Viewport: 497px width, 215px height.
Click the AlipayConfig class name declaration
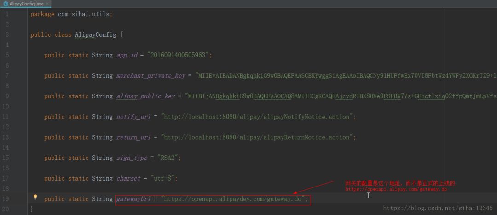pos(95,35)
